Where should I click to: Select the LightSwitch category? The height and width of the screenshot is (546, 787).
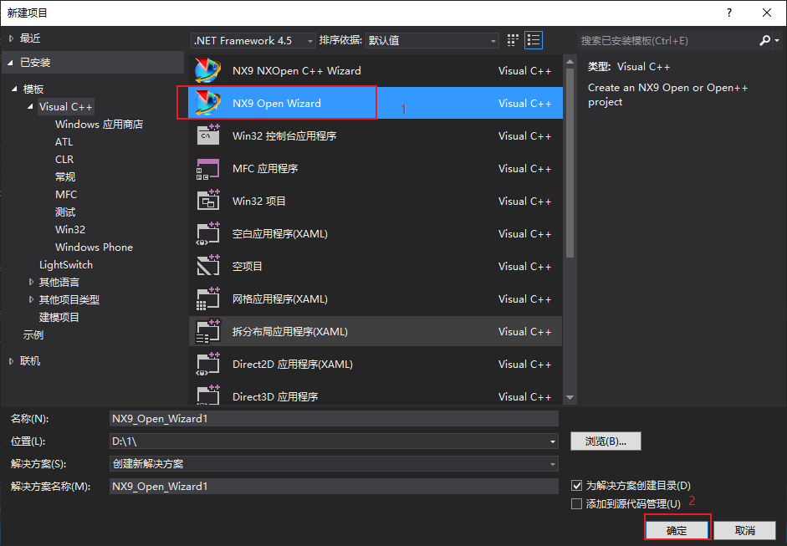point(66,264)
